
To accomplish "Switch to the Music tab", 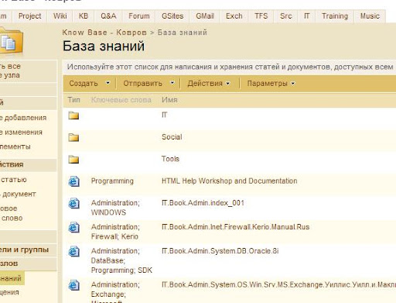I will click(x=370, y=16).
